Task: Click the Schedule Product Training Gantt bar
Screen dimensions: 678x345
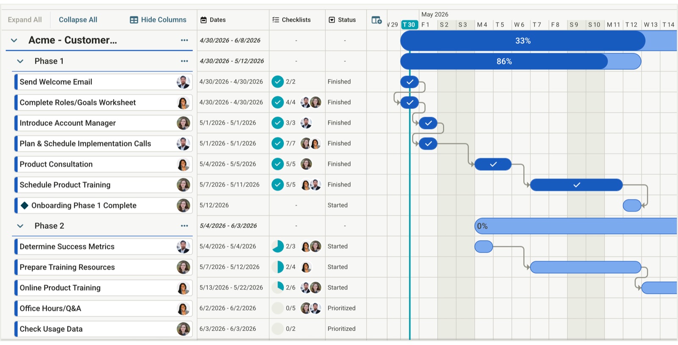Action: [x=576, y=185]
